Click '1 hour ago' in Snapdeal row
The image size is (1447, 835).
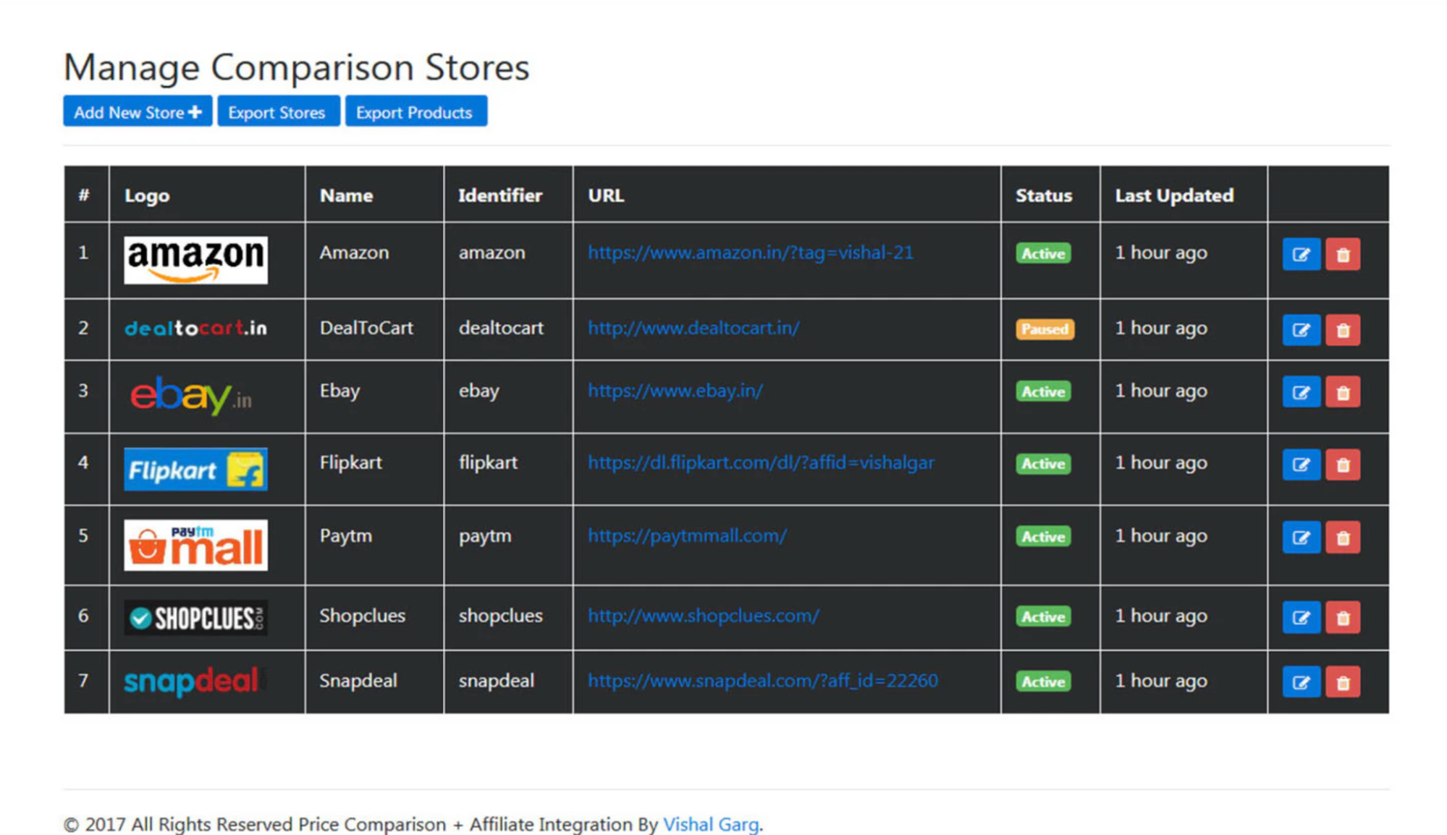(x=1161, y=681)
